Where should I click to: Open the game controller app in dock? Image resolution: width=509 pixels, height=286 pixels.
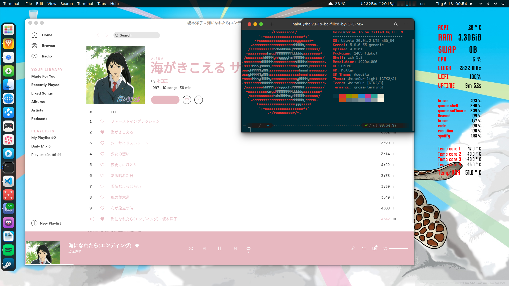coord(8,126)
